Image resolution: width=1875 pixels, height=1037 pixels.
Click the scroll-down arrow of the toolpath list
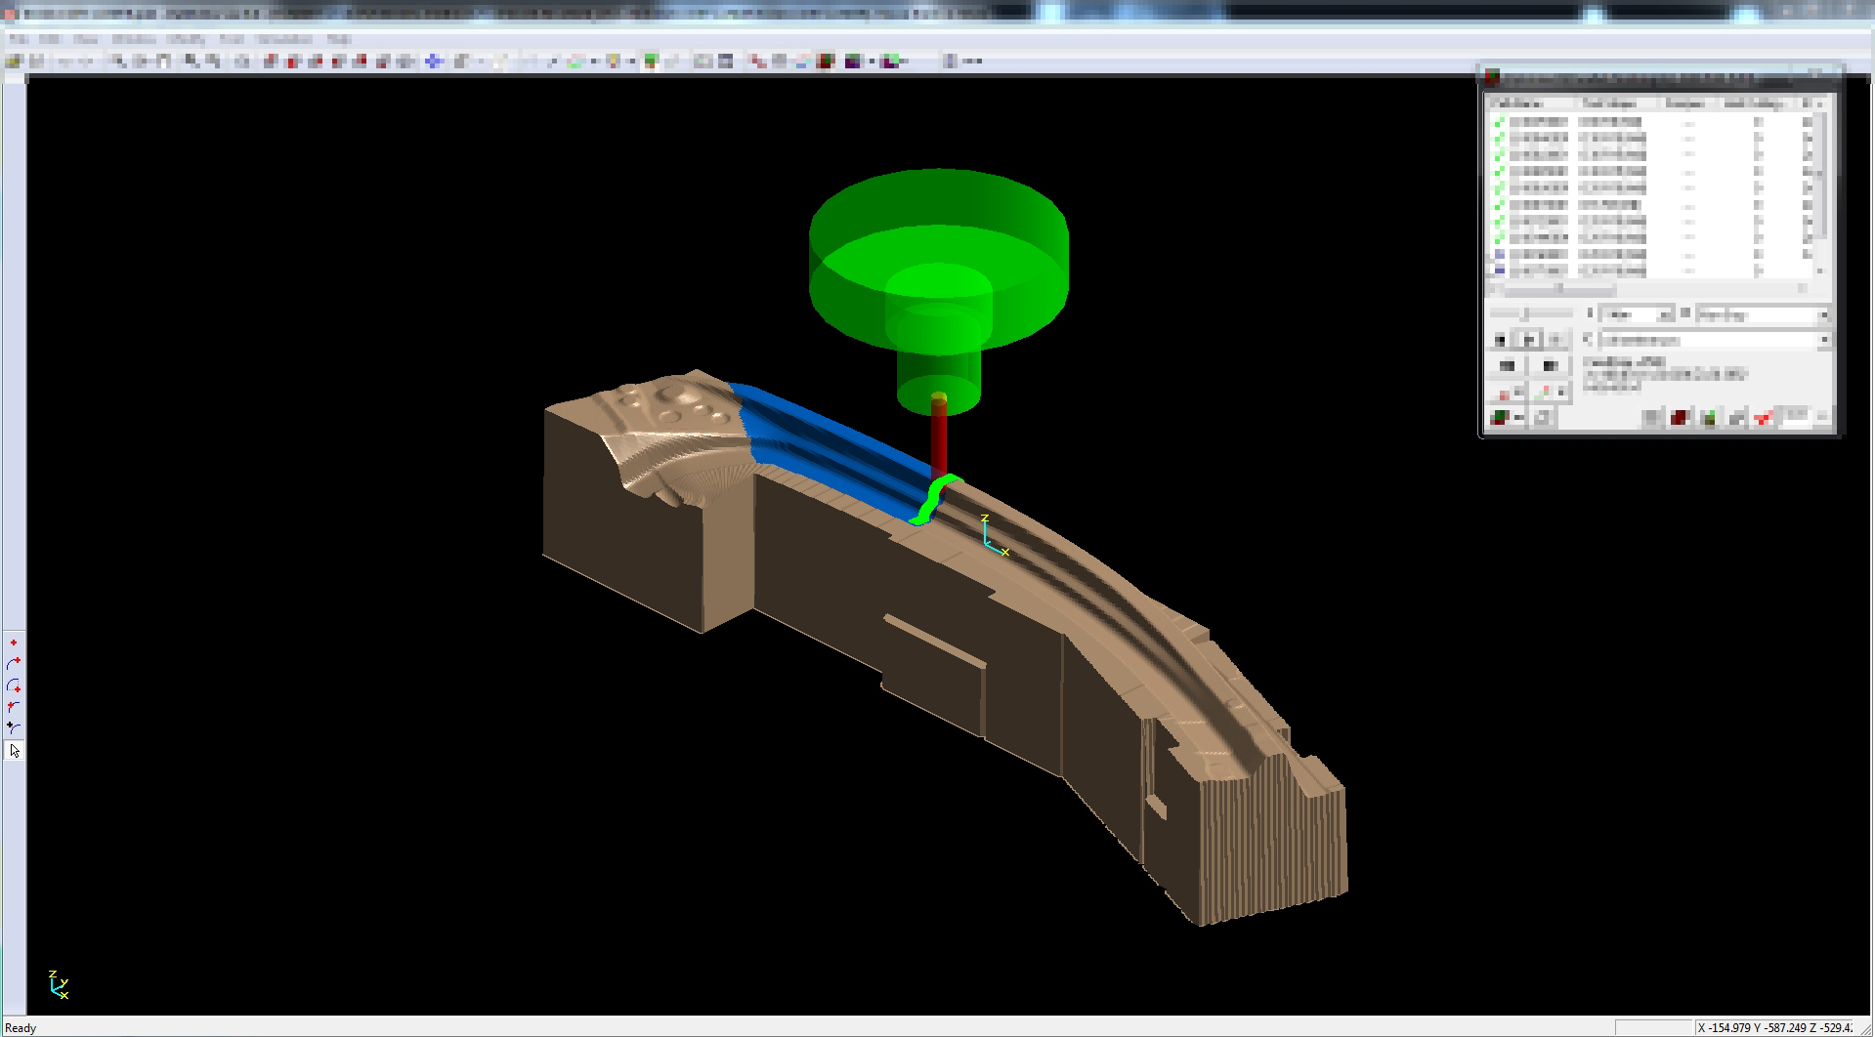pyautogui.click(x=1819, y=270)
